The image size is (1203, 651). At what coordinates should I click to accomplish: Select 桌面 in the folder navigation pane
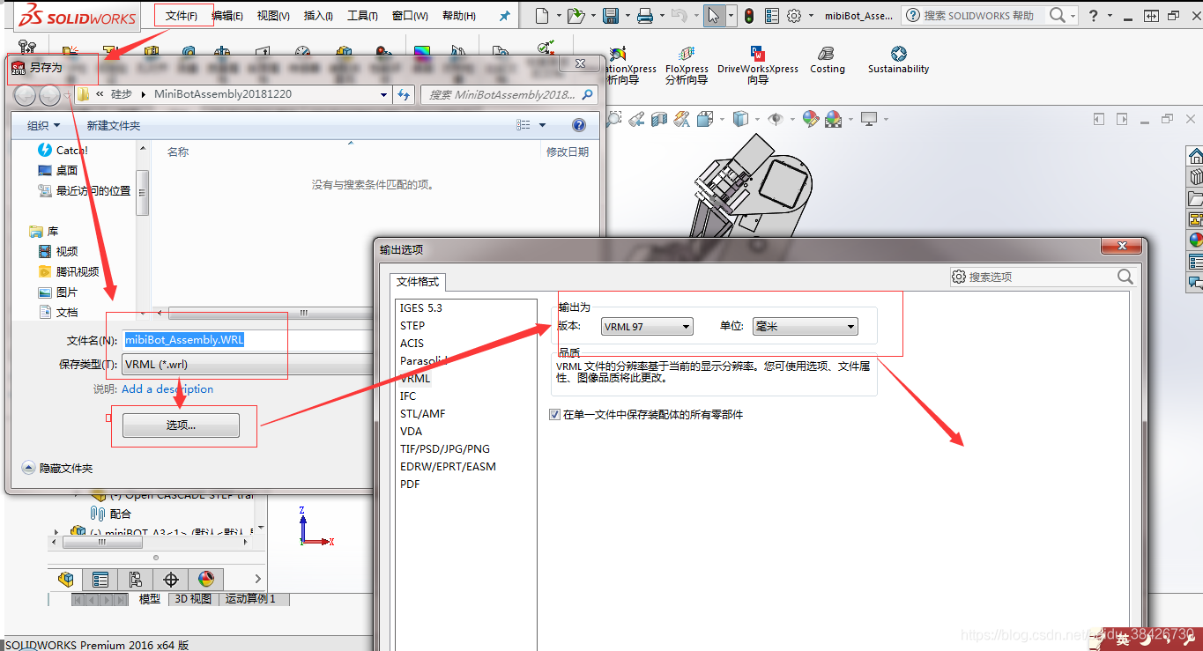[x=58, y=170]
